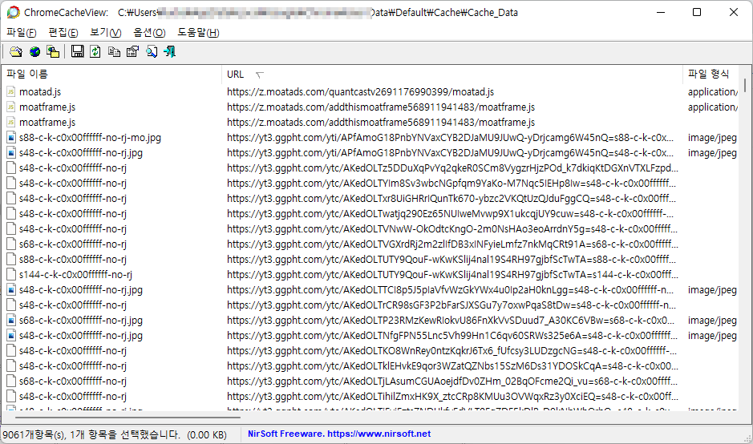Screen dimensions: 753x444
Task: Select the quantcastv2691176990399/moatad.js URL
Action: point(360,91)
